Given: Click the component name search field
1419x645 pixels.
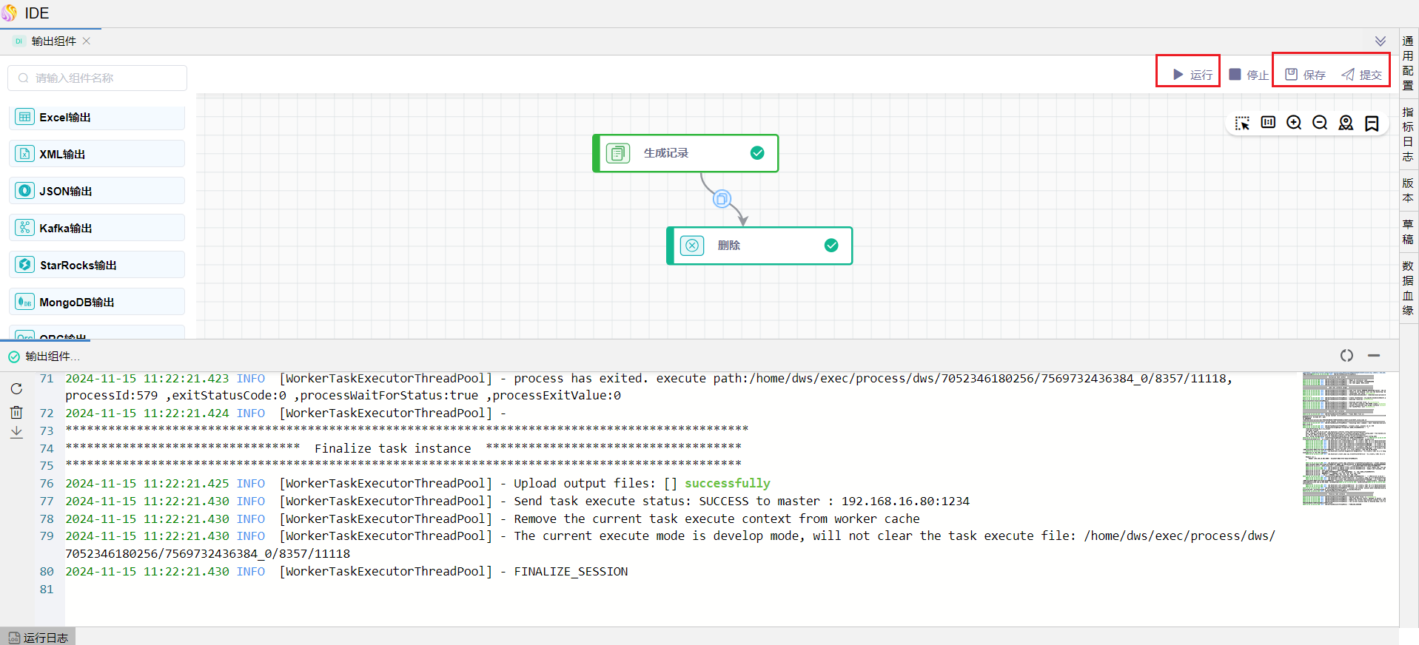Looking at the screenshot, I should 98,78.
